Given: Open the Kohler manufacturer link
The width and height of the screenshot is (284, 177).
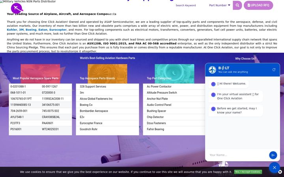Looking at the screenshot, I should pyautogui.click(x=12, y=29).
